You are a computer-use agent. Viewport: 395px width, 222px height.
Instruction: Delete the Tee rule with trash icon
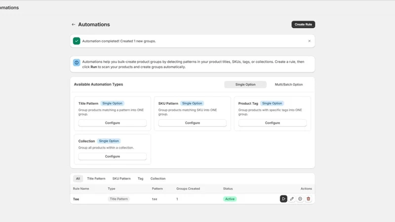pyautogui.click(x=308, y=199)
